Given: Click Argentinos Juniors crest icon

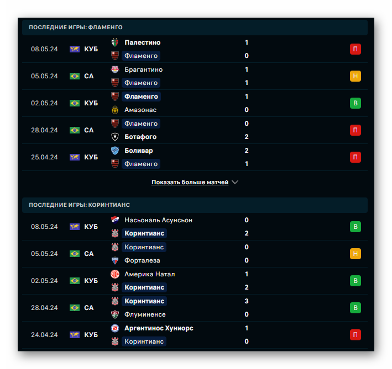Looking at the screenshot, I should click(115, 328).
